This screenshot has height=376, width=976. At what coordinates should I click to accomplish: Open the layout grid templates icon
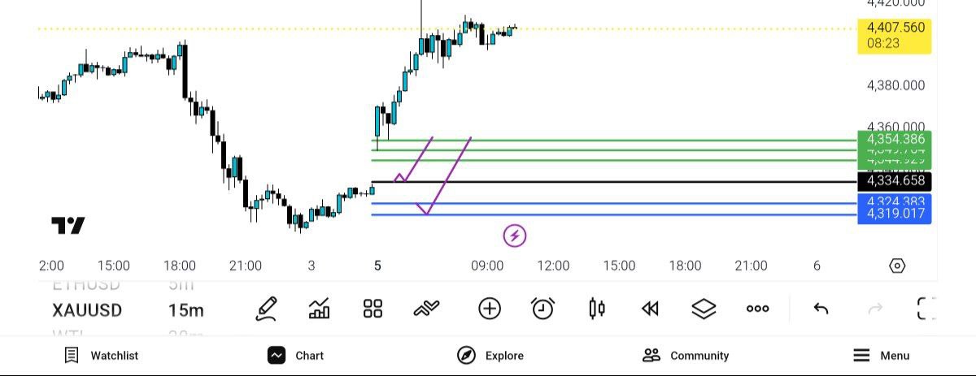373,309
